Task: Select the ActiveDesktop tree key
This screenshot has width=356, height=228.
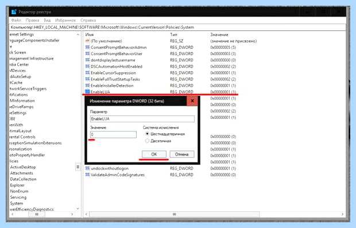Action: (x=23, y=167)
